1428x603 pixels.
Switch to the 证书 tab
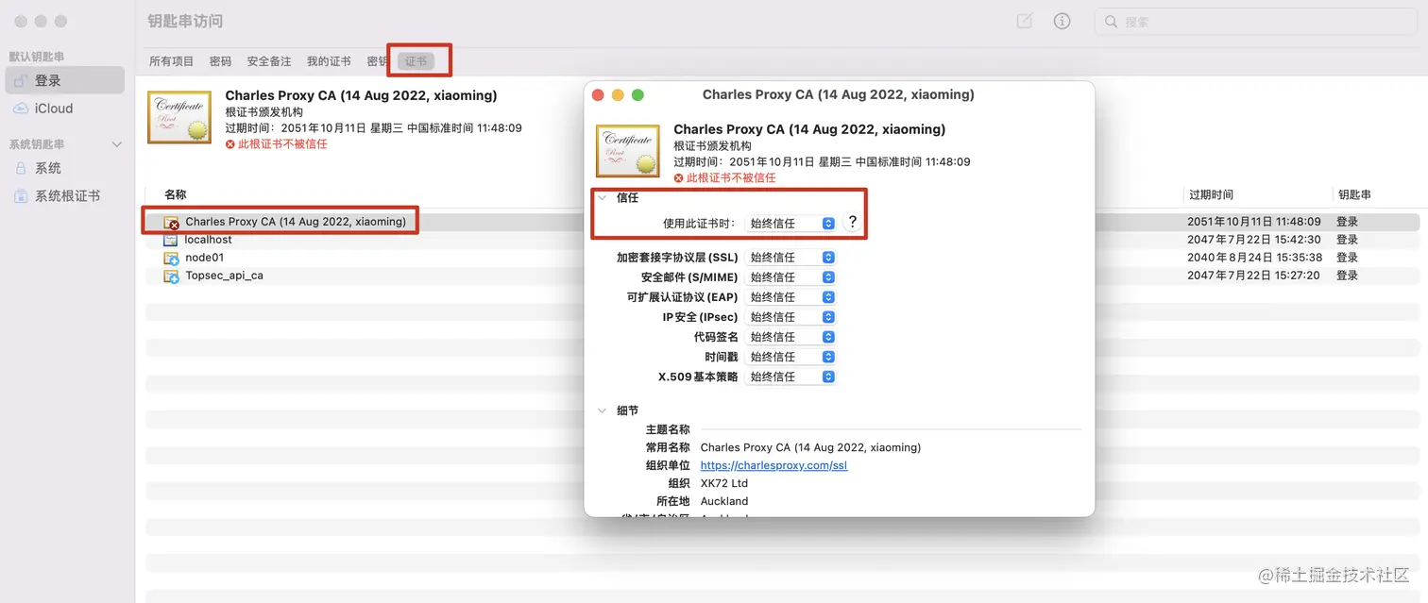click(416, 61)
